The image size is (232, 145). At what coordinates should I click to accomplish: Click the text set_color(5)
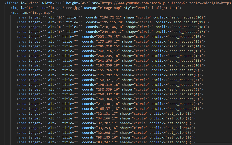180,133
